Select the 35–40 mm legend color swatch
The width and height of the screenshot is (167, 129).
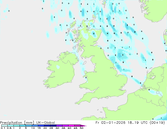coord(65,126)
